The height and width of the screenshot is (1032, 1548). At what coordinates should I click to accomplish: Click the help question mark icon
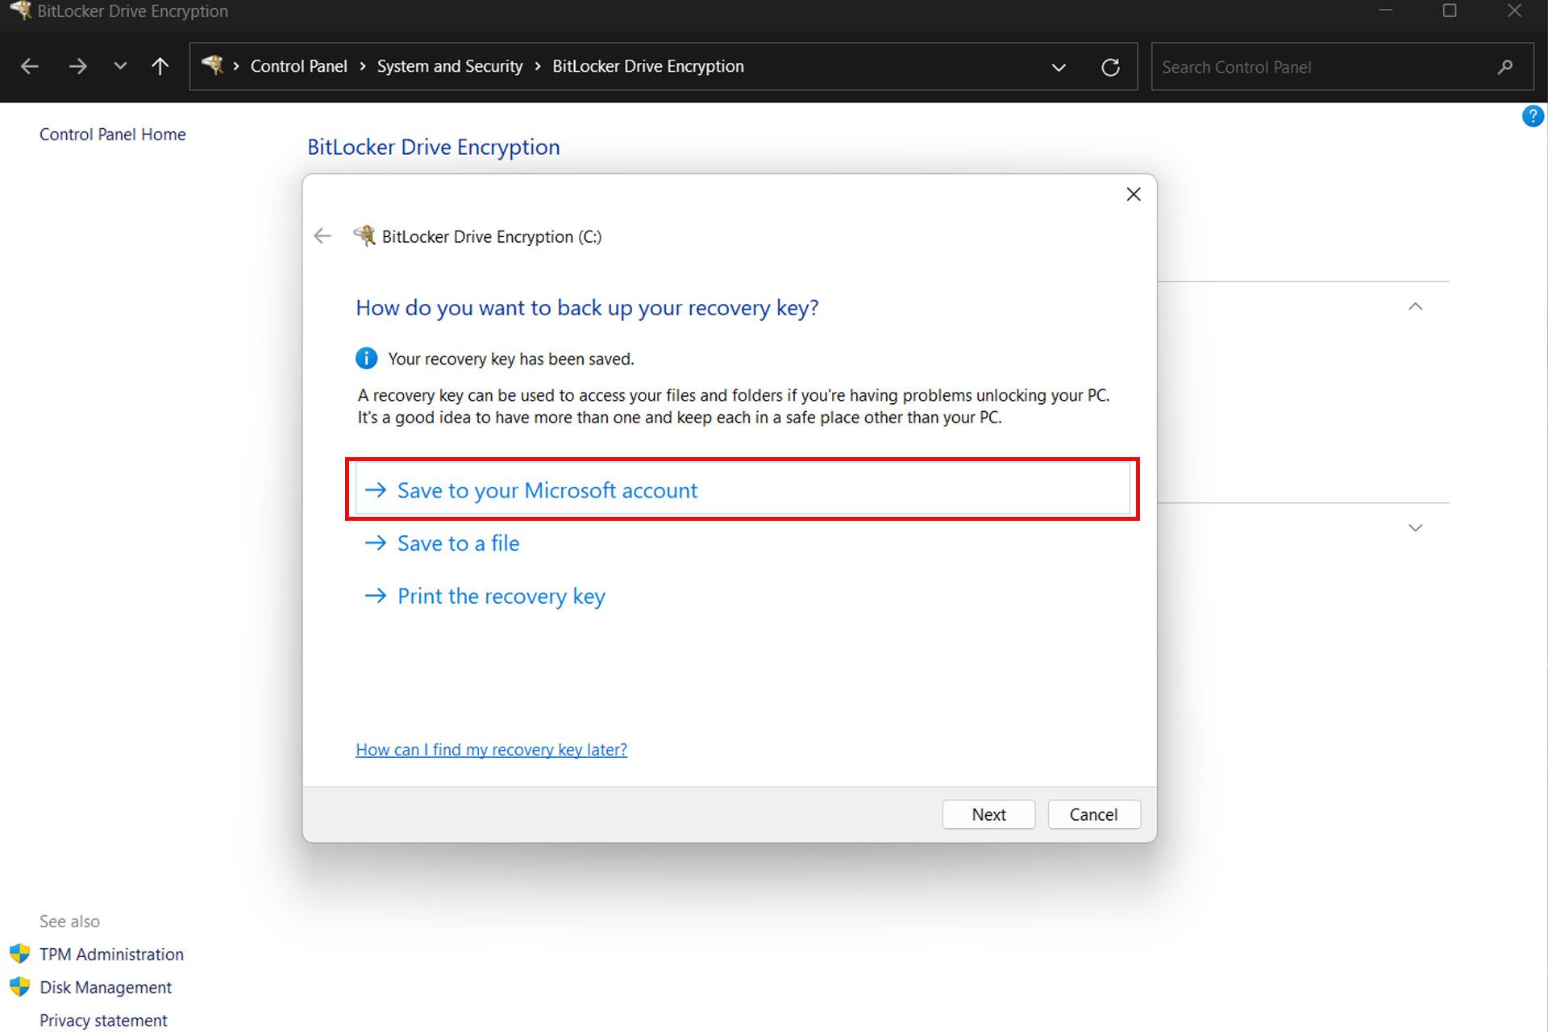[1533, 116]
